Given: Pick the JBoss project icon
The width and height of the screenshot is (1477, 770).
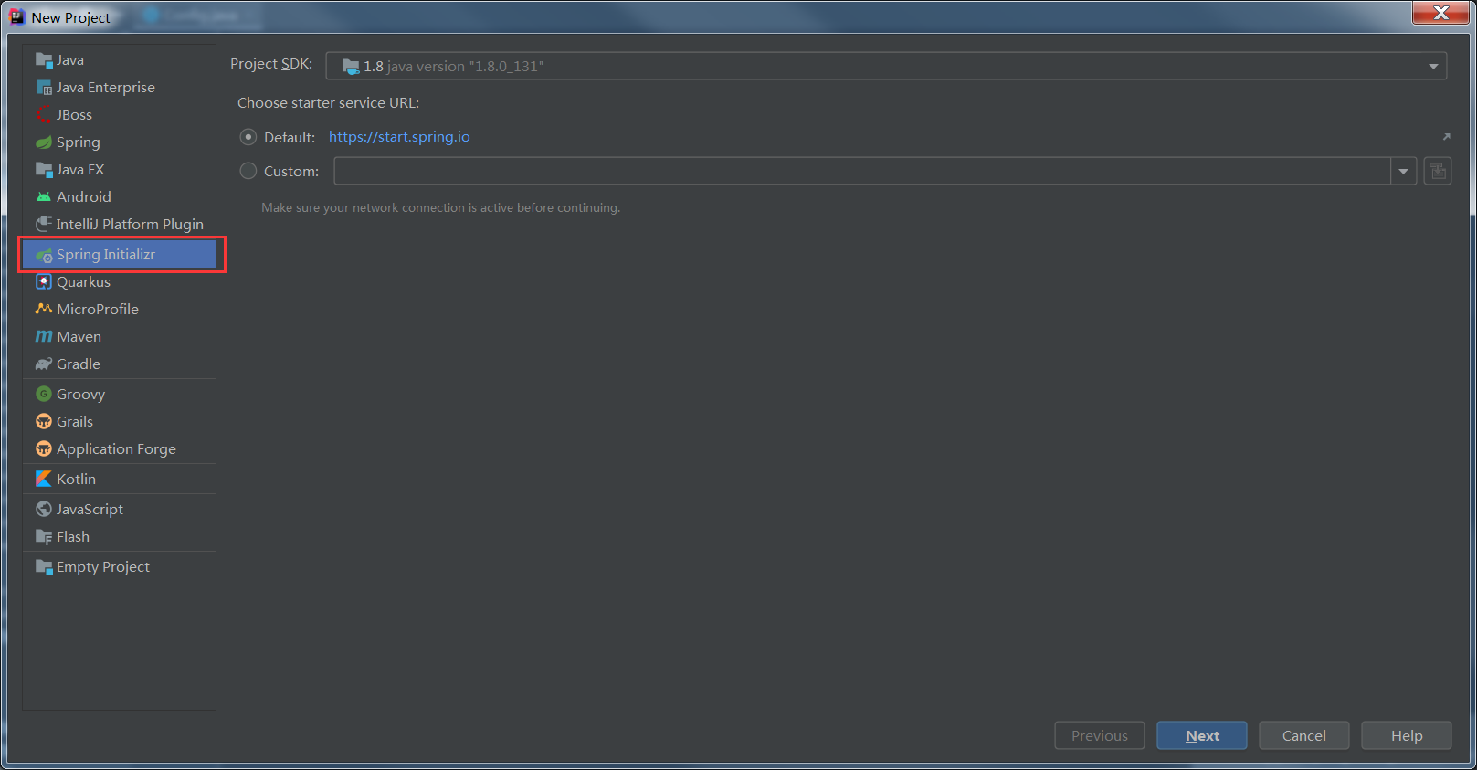Looking at the screenshot, I should tap(44, 115).
